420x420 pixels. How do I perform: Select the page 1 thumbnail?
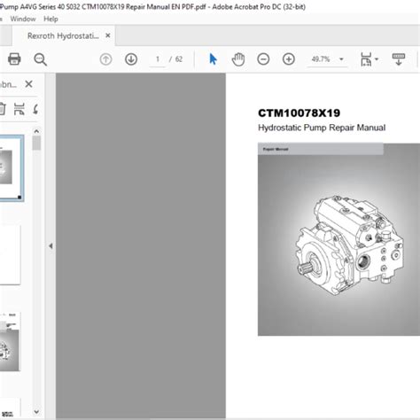pyautogui.click(x=11, y=168)
